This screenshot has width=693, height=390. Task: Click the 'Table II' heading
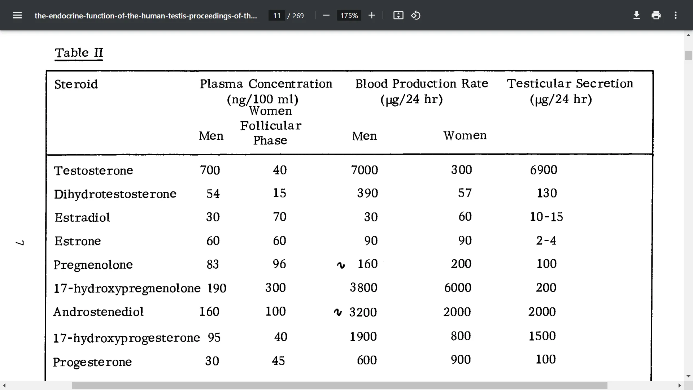(x=79, y=53)
